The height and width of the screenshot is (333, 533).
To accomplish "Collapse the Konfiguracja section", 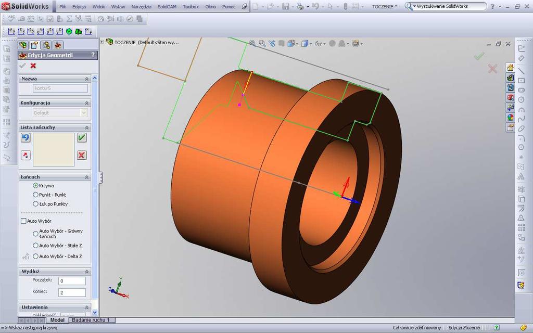I will point(87,103).
